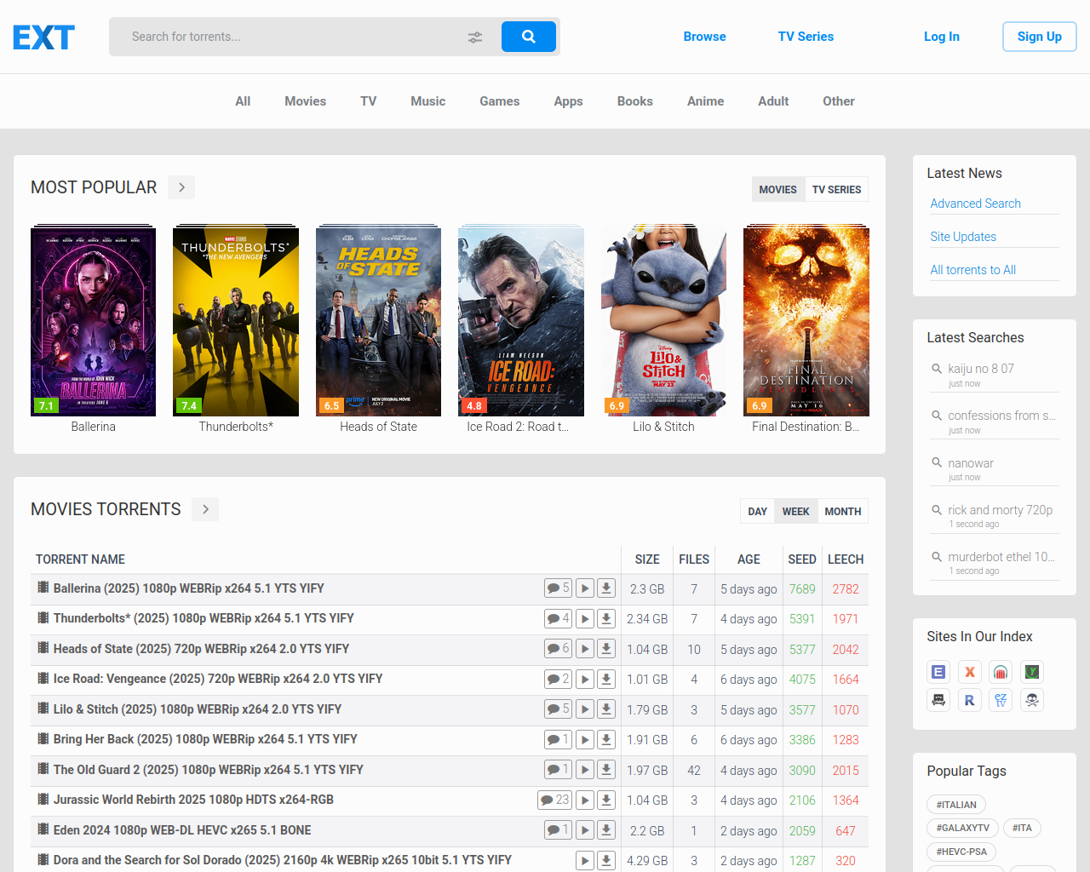The height and width of the screenshot is (872, 1090).
Task: Open Eden 2024 1080p WEB-DL torrent title
Action: pos(182,830)
